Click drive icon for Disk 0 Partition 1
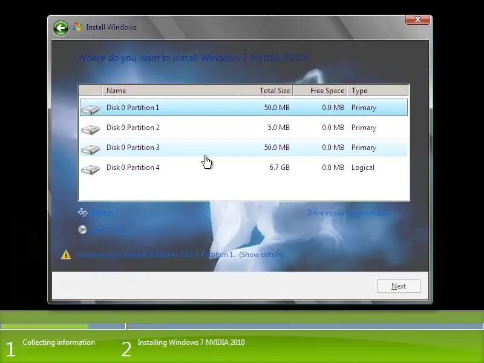The height and width of the screenshot is (363, 484). click(90, 110)
